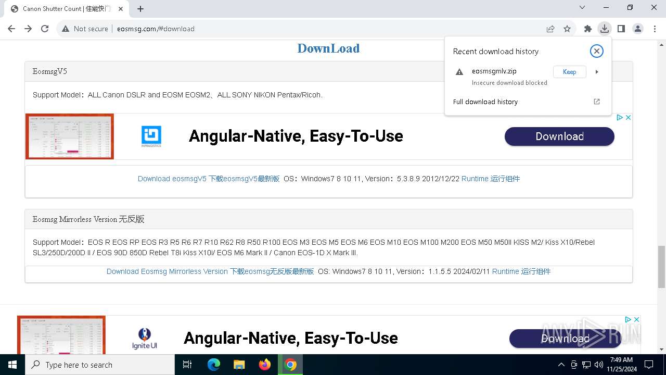Keep the blocked eosmsgmlv.zip download
Screen dimensions: 666x375
(x=569, y=72)
